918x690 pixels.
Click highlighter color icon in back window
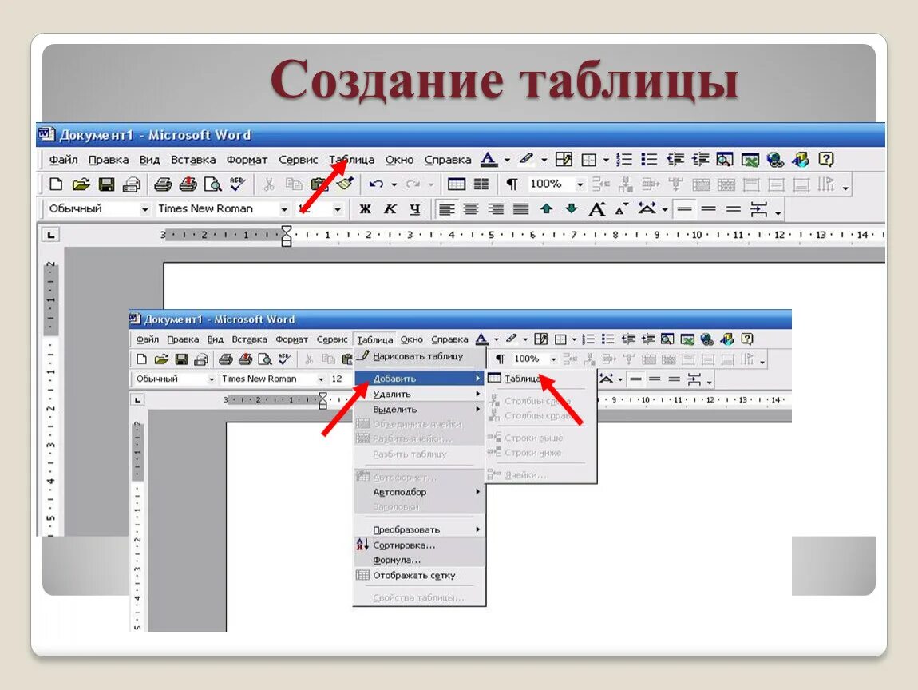(526, 159)
